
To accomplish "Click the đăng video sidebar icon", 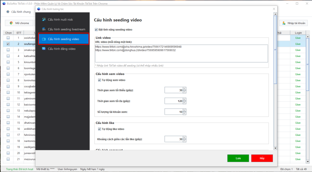I will pos(44,49).
